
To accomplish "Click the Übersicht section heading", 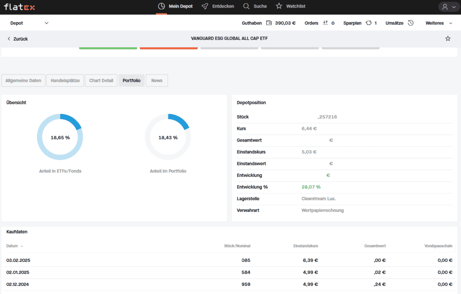I will click(16, 102).
